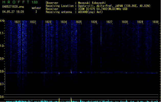Click the red meteor echo near 1824.5
This screenshot has width=161, height=102.
pyautogui.click(x=71, y=72)
